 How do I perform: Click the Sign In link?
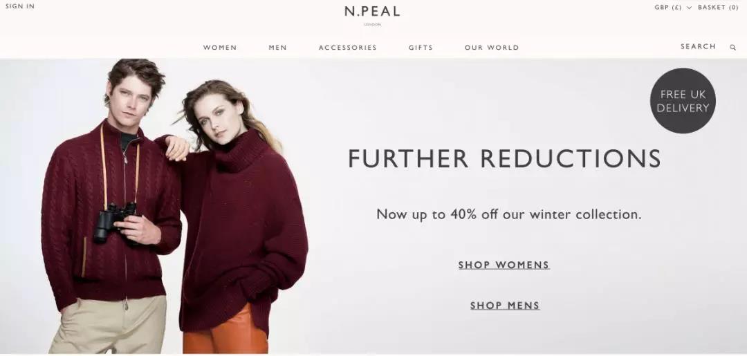20,6
